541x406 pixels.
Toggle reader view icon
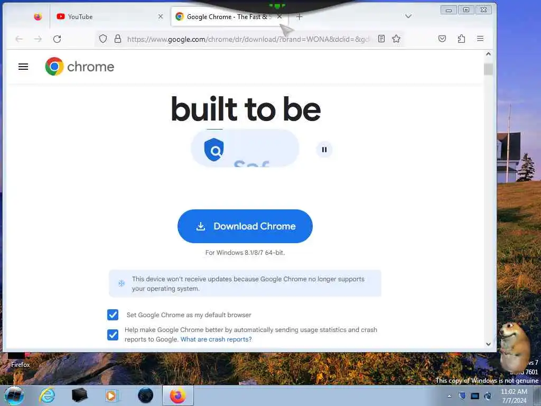coord(381,39)
